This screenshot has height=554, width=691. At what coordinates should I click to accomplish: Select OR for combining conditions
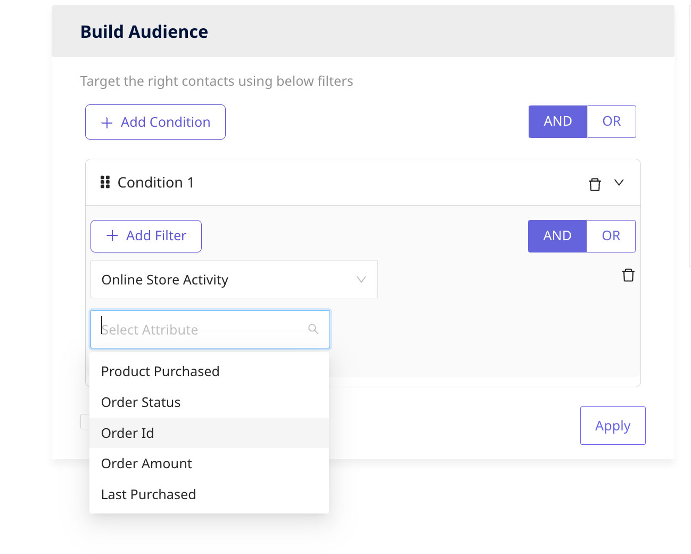612,121
